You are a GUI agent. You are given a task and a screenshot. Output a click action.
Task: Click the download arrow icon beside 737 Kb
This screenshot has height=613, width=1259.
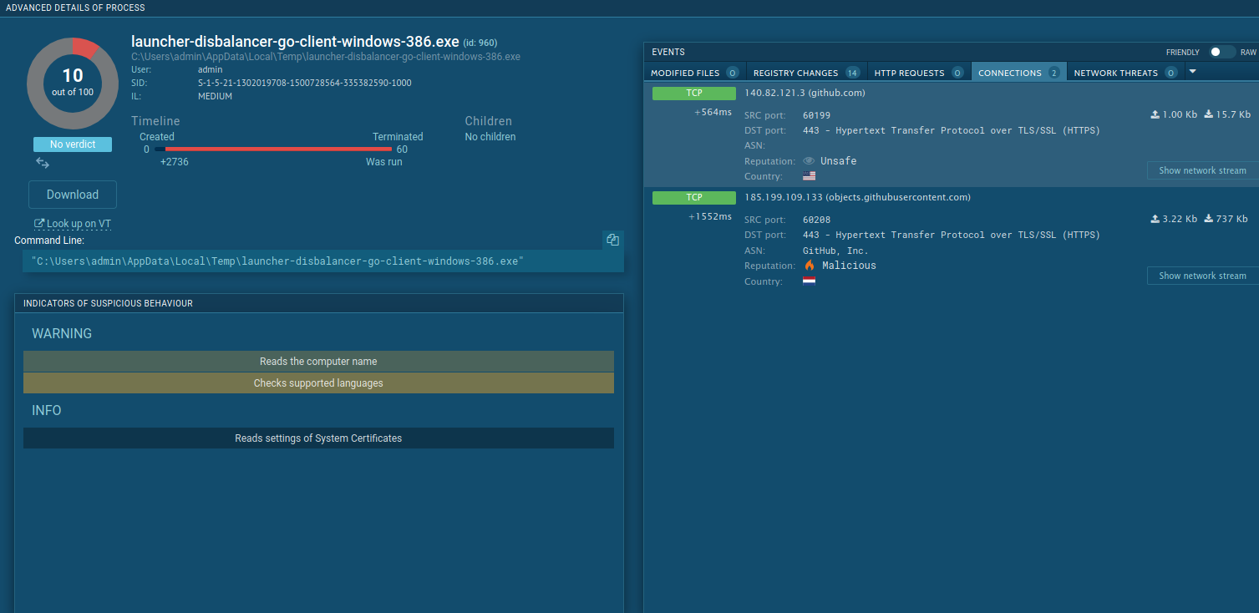1208,219
